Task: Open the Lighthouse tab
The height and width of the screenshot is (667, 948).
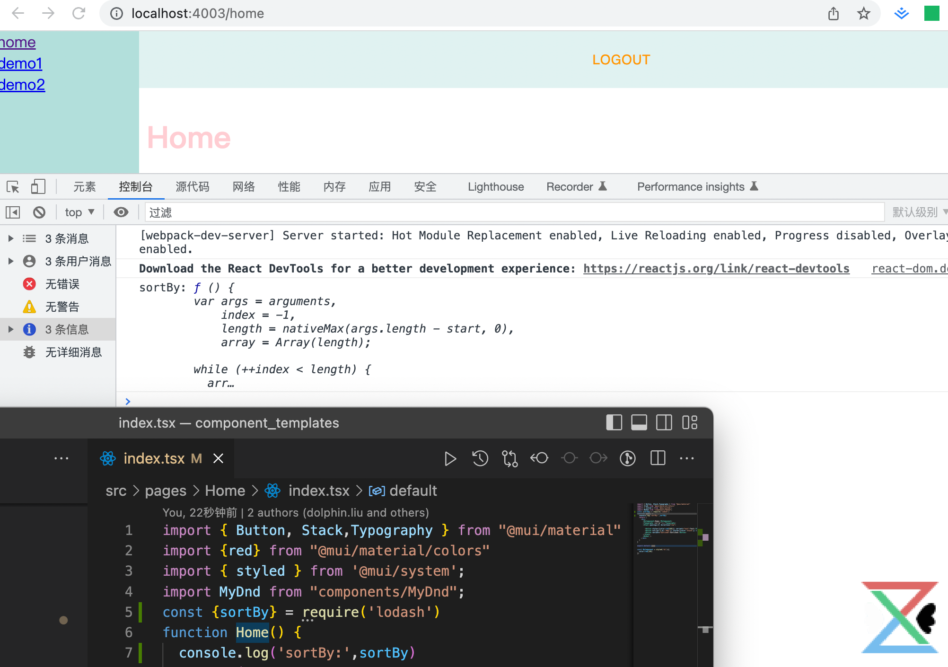Action: [495, 187]
